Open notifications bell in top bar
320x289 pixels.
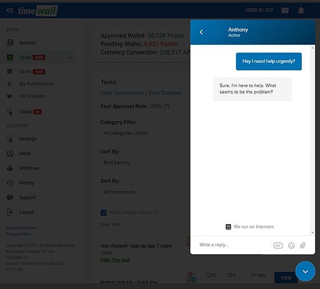click(x=301, y=10)
